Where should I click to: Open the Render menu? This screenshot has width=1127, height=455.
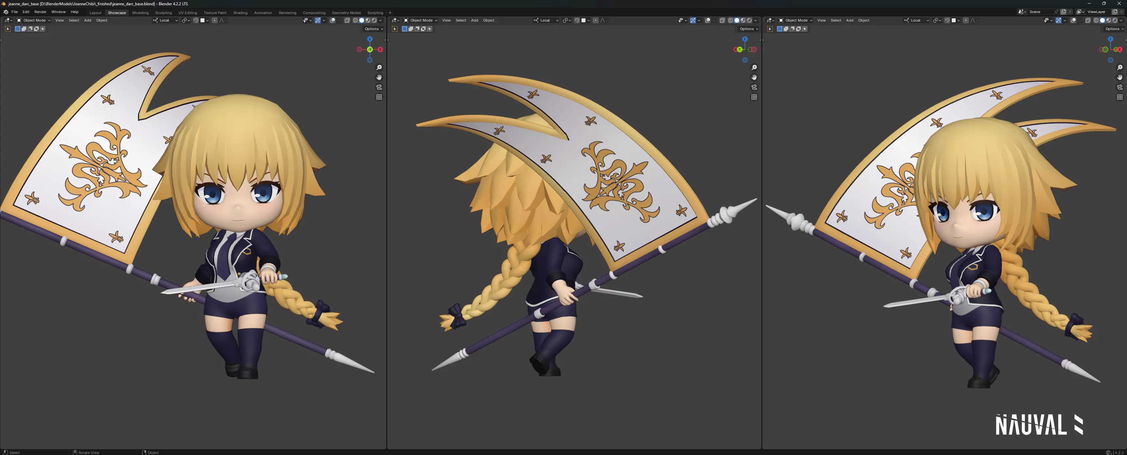(x=40, y=12)
